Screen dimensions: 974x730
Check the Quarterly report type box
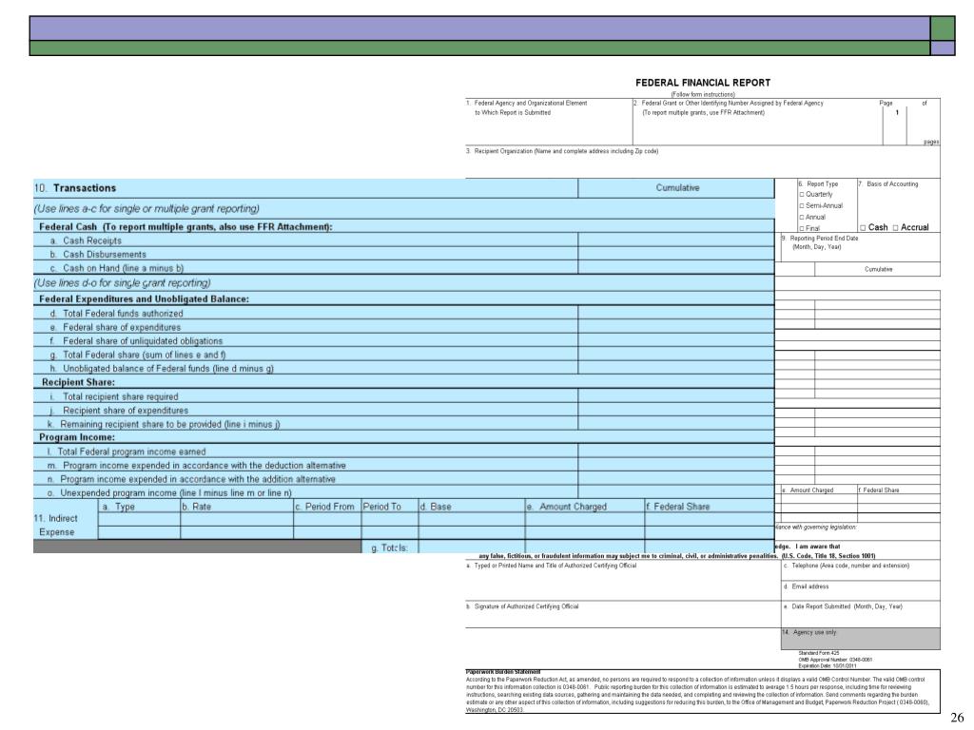[801, 194]
